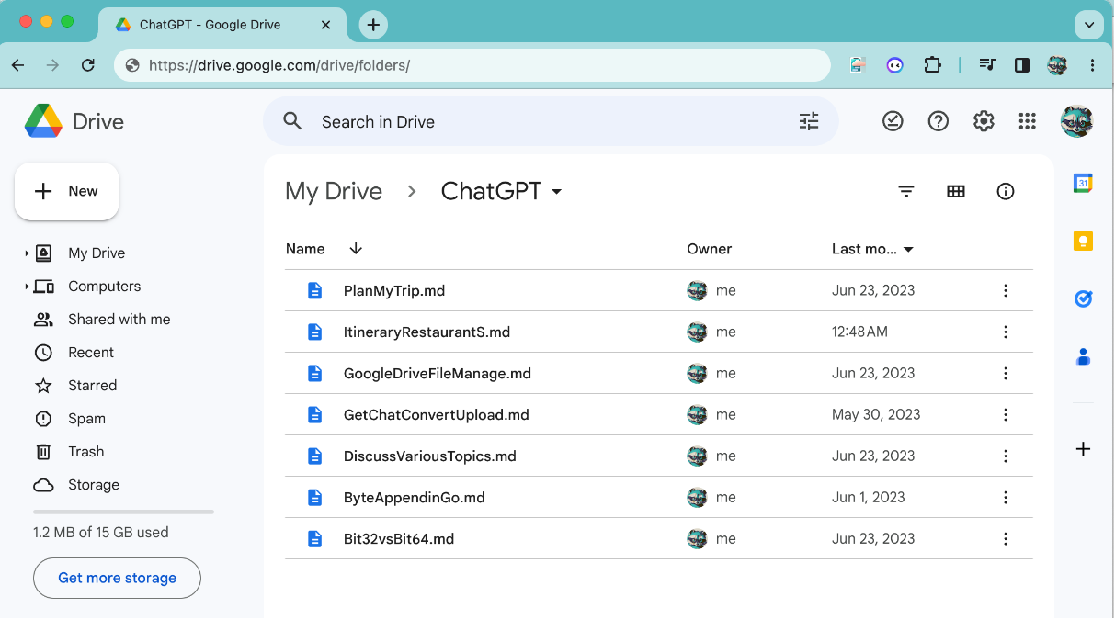Navigate to My Drive breadcrumb

tap(334, 191)
